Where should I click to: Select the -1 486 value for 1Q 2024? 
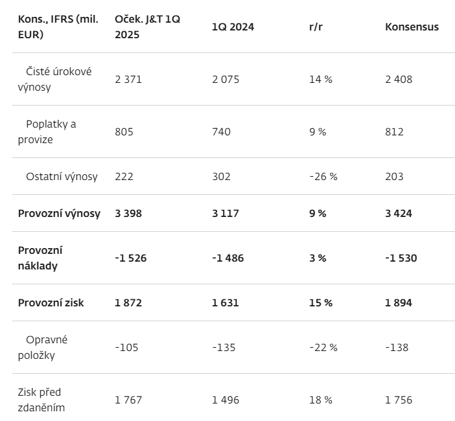tap(228, 258)
